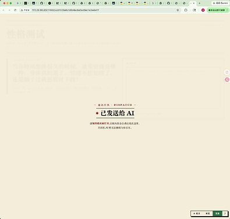Click the lower pink circular floating icon
Viewport: 230px width, 219px height.
[x=227, y=79]
